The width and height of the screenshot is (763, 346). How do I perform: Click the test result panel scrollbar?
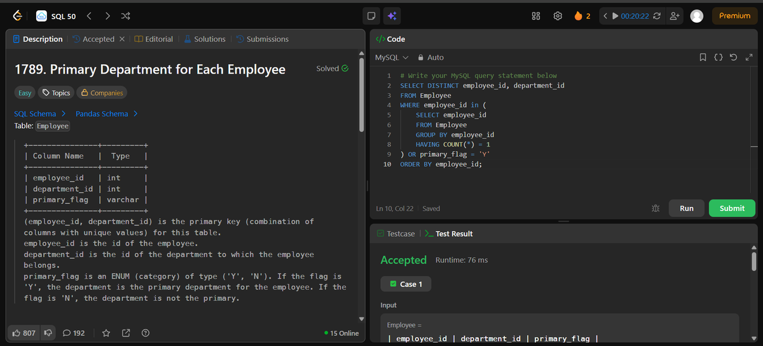pyautogui.click(x=755, y=260)
